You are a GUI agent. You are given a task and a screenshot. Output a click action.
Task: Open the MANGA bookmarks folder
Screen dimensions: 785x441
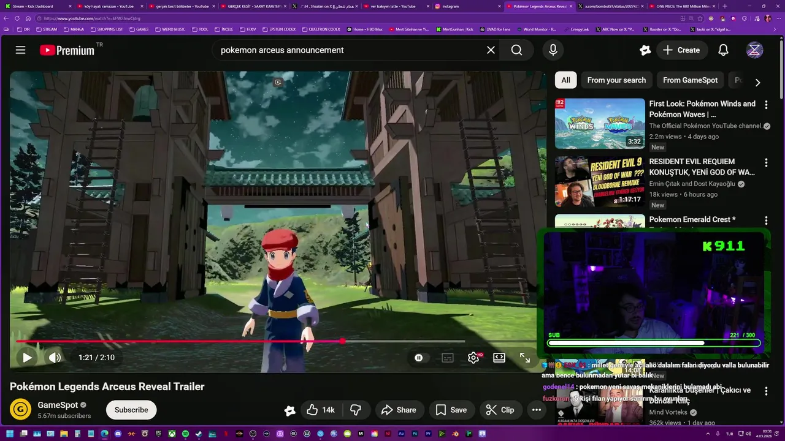click(x=74, y=29)
